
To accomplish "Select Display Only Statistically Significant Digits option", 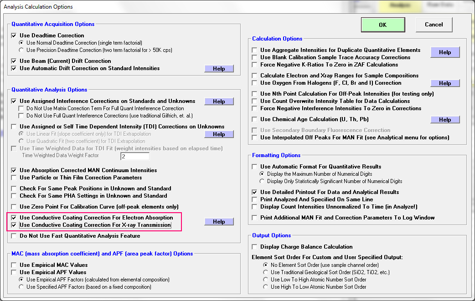I will click(262, 181).
